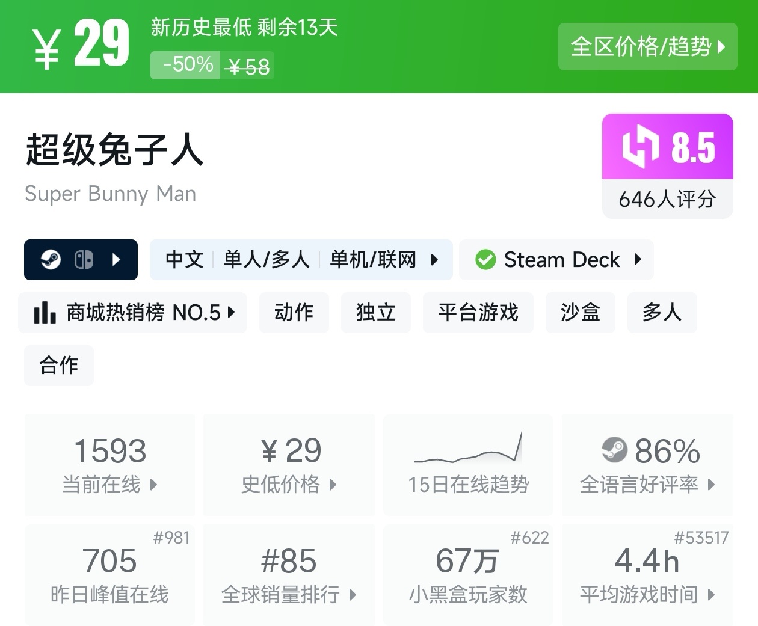Click the 合作 co-op tag

coord(59,365)
